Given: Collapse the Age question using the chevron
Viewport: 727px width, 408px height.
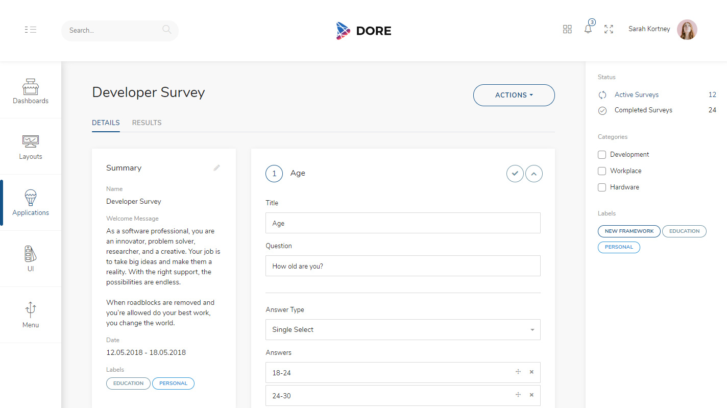Looking at the screenshot, I should (x=534, y=173).
